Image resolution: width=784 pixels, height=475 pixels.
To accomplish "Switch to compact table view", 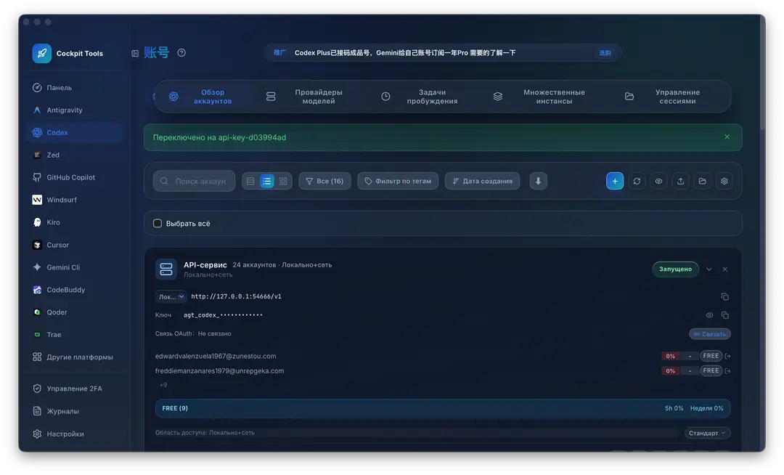I will coord(250,181).
